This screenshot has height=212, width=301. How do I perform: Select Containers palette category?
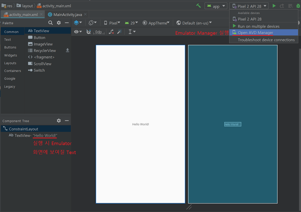13,71
